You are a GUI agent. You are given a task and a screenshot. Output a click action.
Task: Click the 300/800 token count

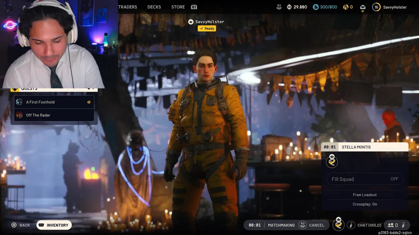[329, 7]
